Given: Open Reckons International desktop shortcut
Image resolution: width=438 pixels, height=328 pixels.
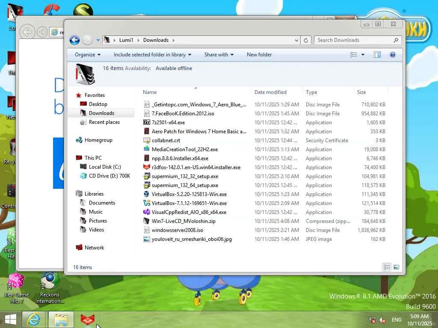Looking at the screenshot, I should pyautogui.click(x=50, y=288).
